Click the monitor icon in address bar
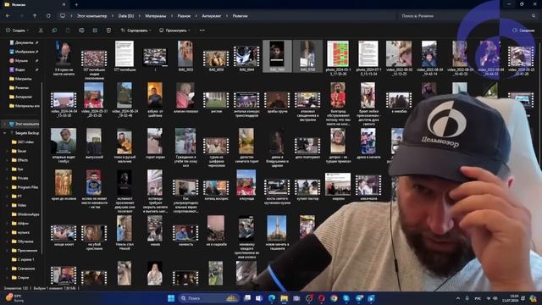Viewport: 542px width, 305px height. click(63, 16)
